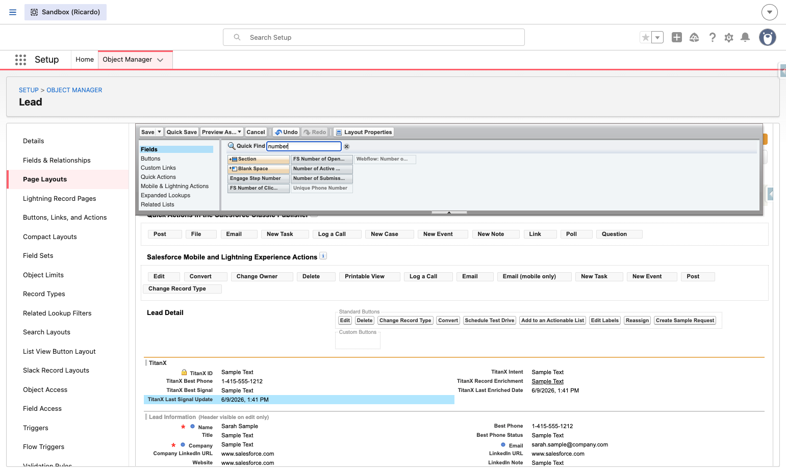Open the Preview As dropdown
Image resolution: width=786 pixels, height=473 pixels.
[221, 132]
